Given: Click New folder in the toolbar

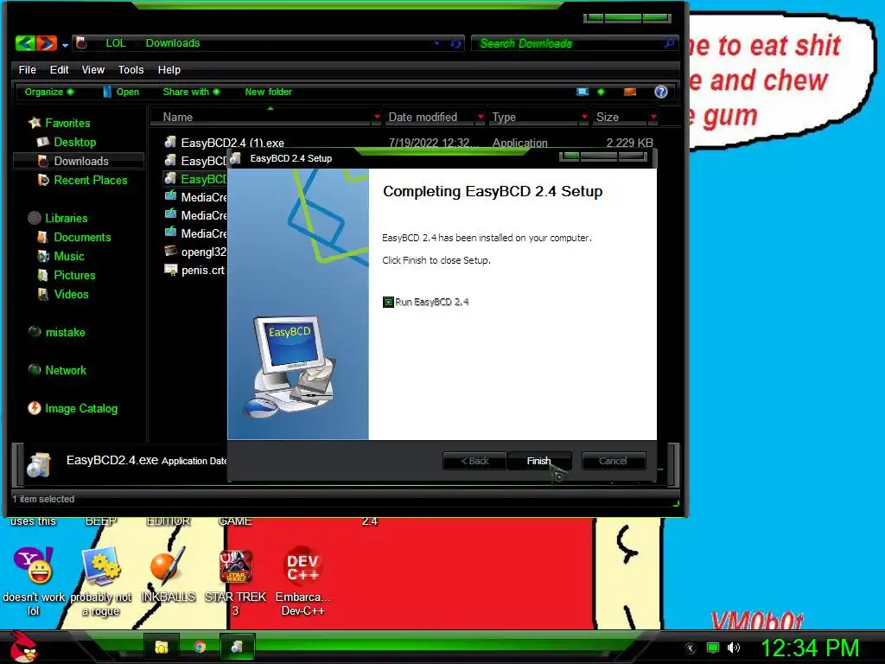Looking at the screenshot, I should click(268, 92).
